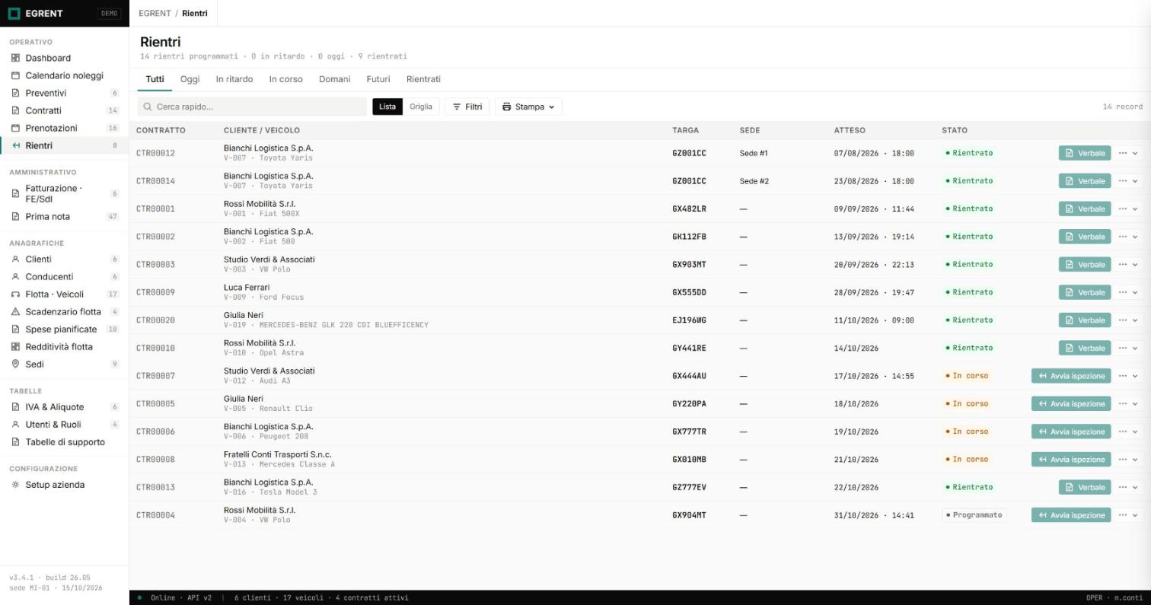This screenshot has height=605, width=1151.
Task: Switch to In ritardo tab
Action: [x=234, y=79]
